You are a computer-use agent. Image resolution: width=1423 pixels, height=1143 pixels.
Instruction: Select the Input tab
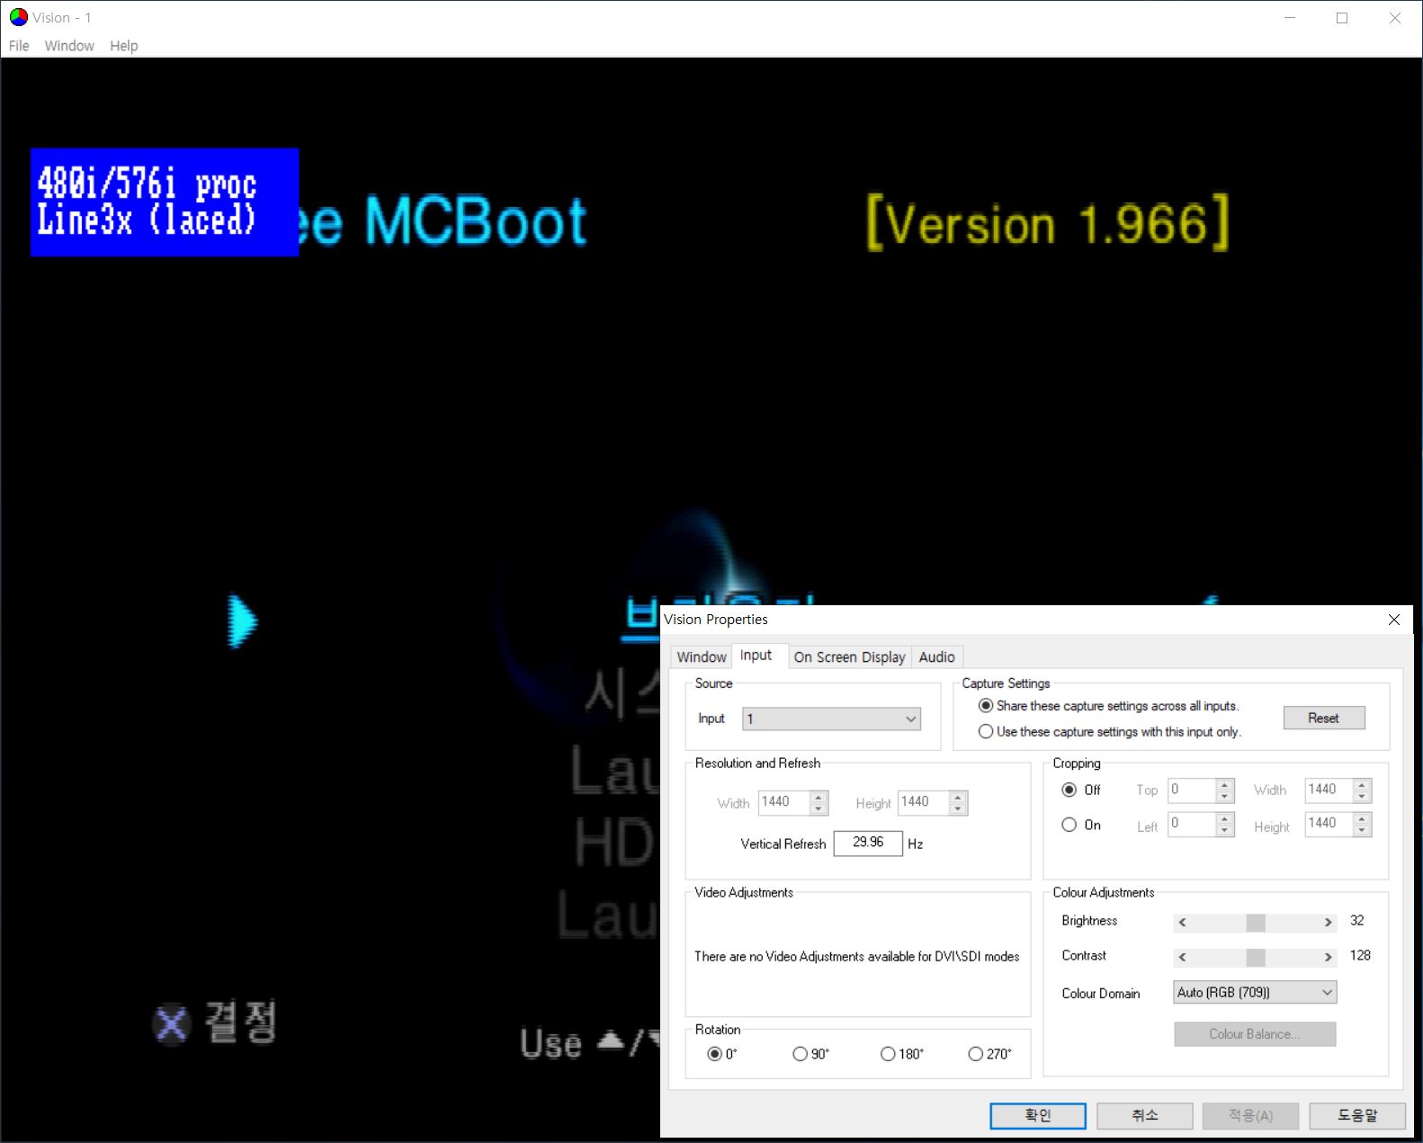tap(756, 656)
